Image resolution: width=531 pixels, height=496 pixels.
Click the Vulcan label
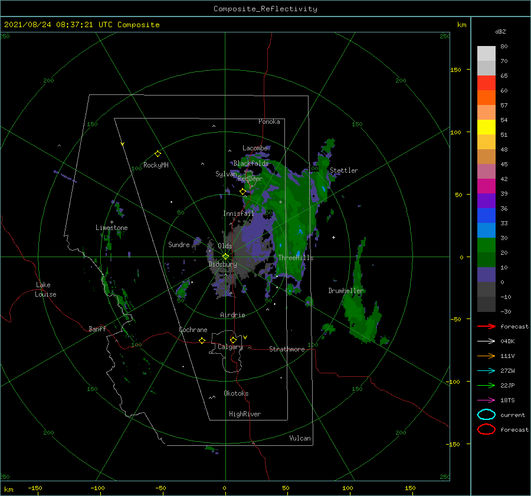pyautogui.click(x=300, y=438)
